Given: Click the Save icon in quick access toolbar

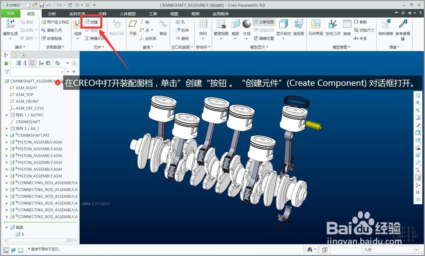Looking at the screenshot, I should coord(42,5).
